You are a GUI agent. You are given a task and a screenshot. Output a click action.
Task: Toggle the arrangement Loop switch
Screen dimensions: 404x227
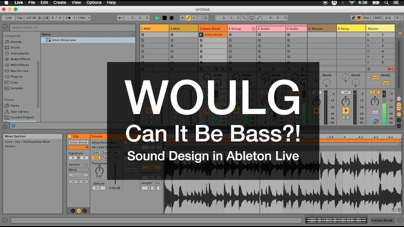tap(252, 18)
